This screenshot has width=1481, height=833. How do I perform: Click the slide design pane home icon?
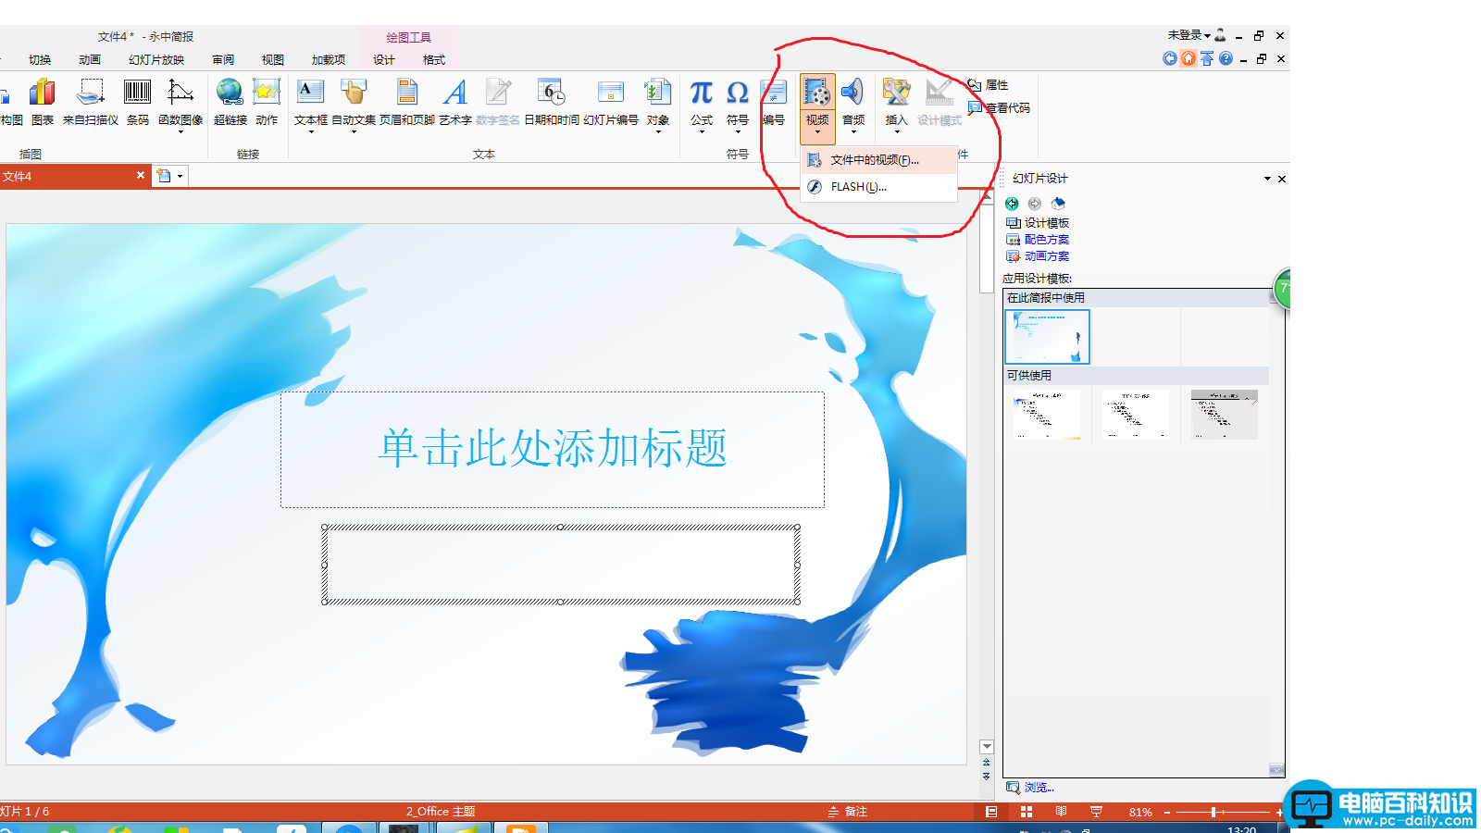1058,204
